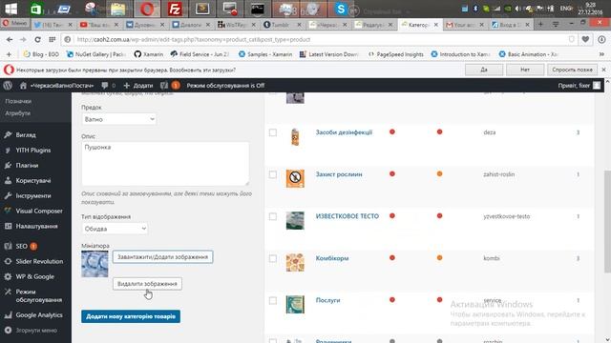Open the Плагіни menu item
This screenshot has height=343, width=611.
(x=27, y=165)
